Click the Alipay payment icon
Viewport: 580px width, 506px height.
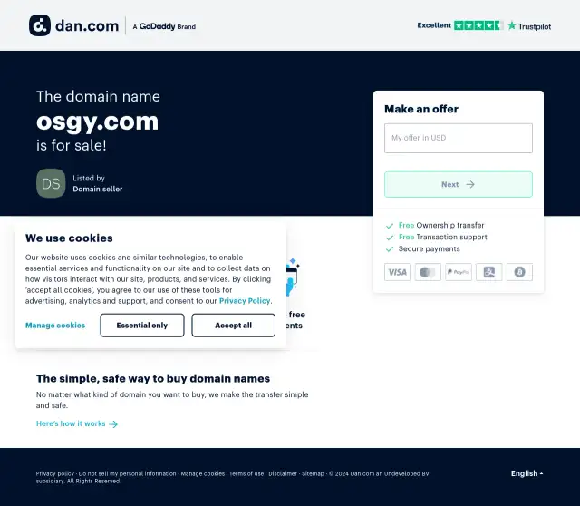pos(489,272)
